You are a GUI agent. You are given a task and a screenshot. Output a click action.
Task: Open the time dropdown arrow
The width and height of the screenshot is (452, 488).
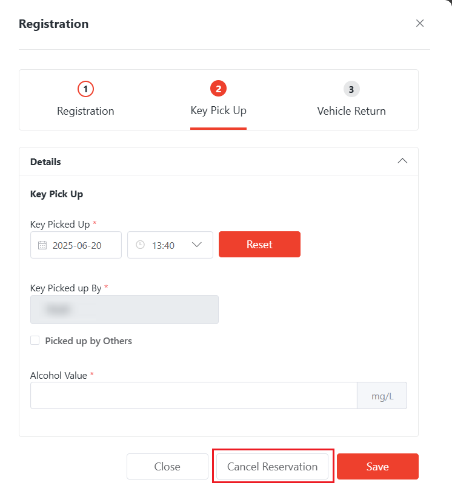click(197, 245)
